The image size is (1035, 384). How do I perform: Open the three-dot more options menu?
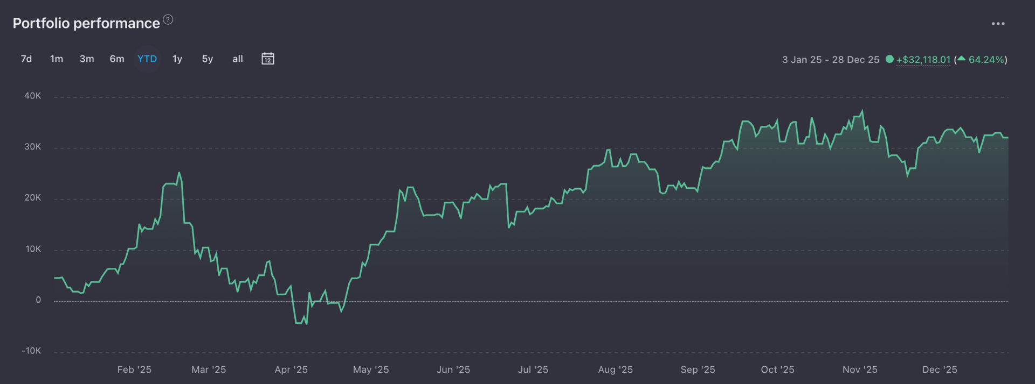(x=998, y=24)
